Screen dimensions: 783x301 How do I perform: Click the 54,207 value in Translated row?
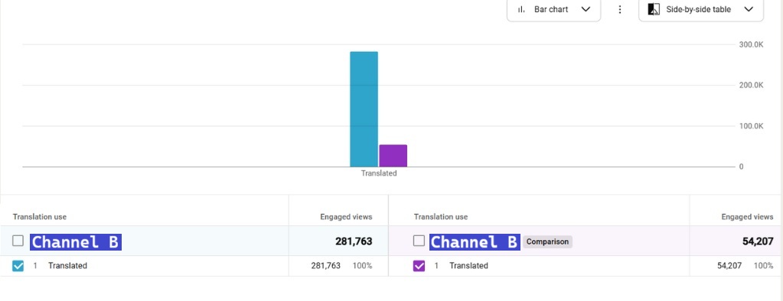pyautogui.click(x=729, y=266)
